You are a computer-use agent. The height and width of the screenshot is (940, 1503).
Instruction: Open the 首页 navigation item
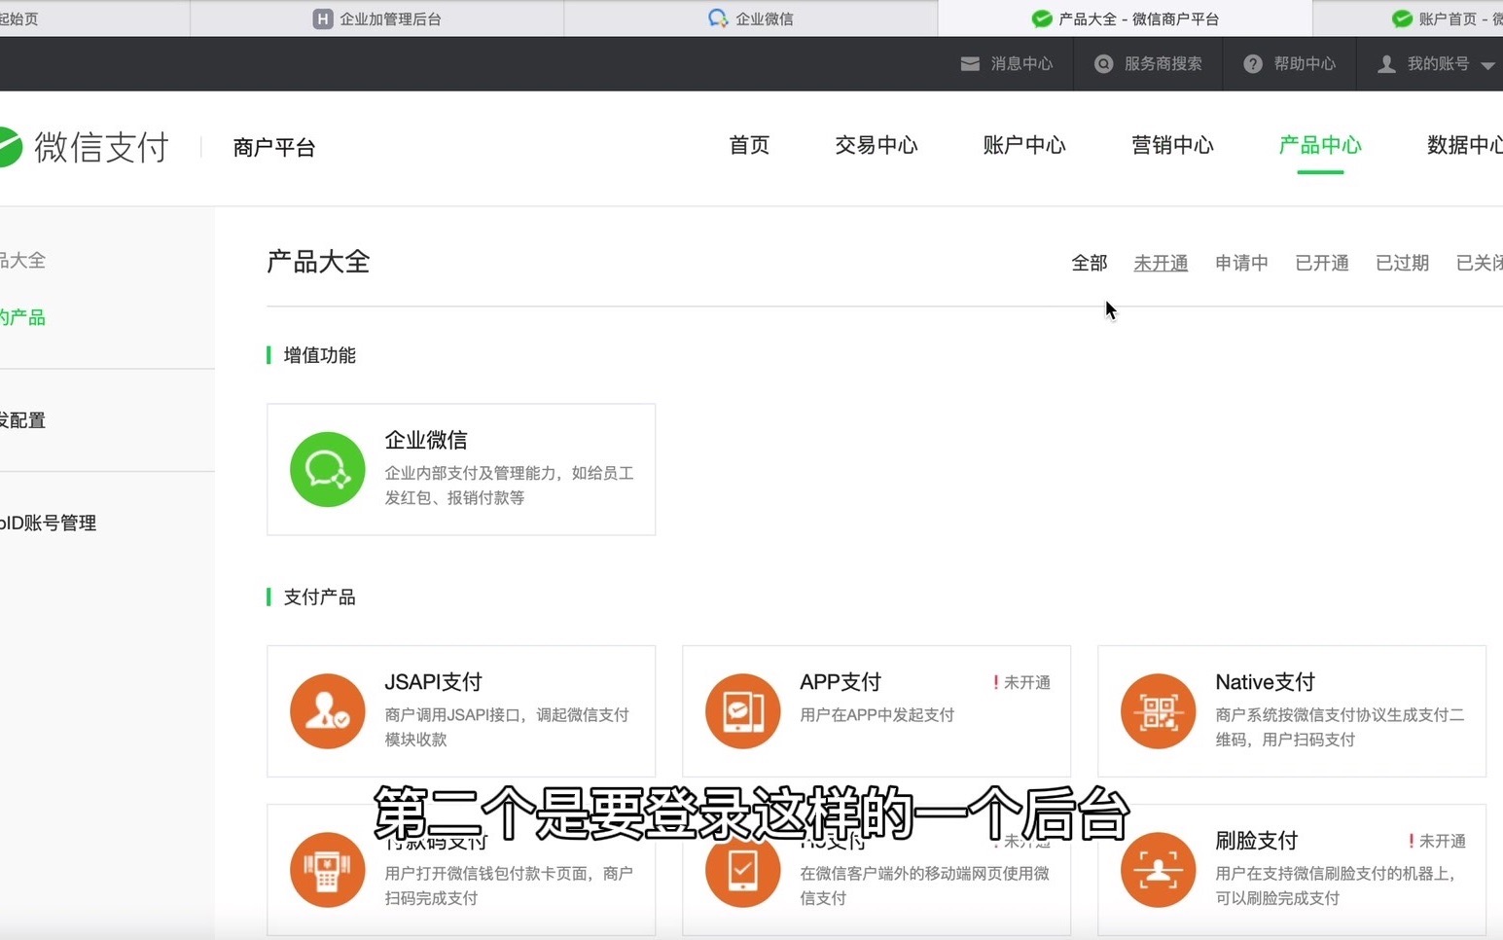coord(749,146)
